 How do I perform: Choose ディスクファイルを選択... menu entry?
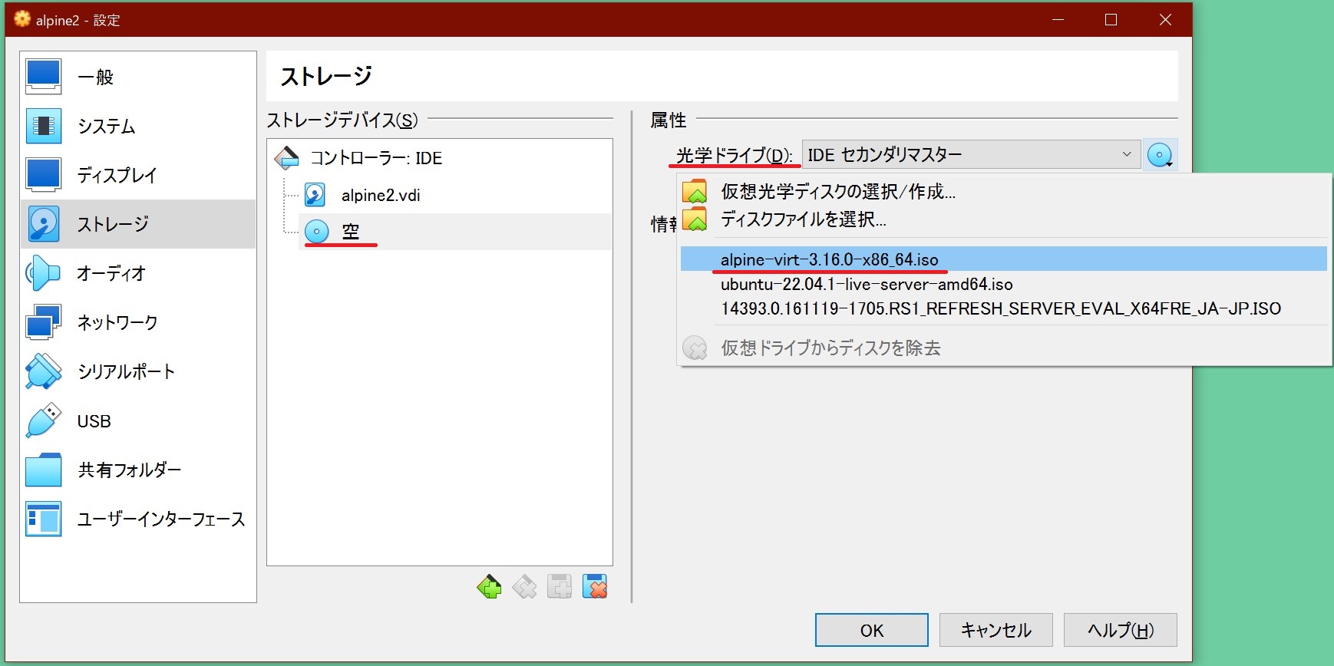(x=803, y=219)
